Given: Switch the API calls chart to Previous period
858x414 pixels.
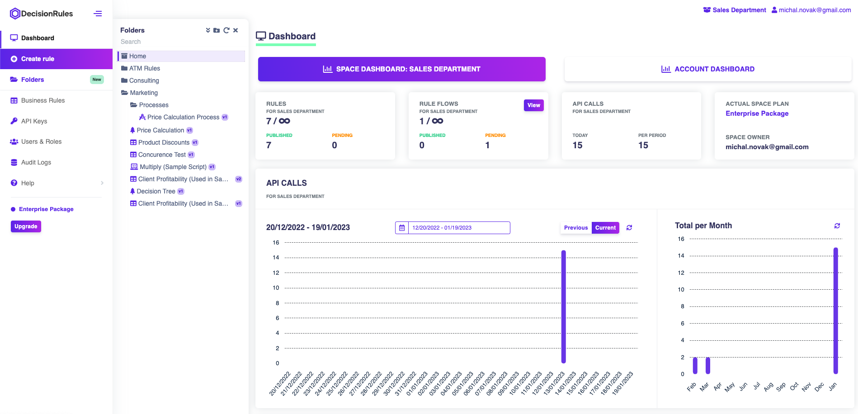Looking at the screenshot, I should click(x=575, y=228).
